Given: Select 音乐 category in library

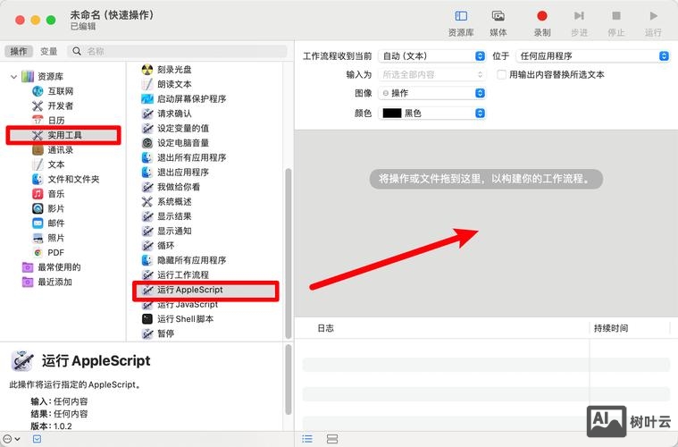Looking at the screenshot, I should click(48, 194).
